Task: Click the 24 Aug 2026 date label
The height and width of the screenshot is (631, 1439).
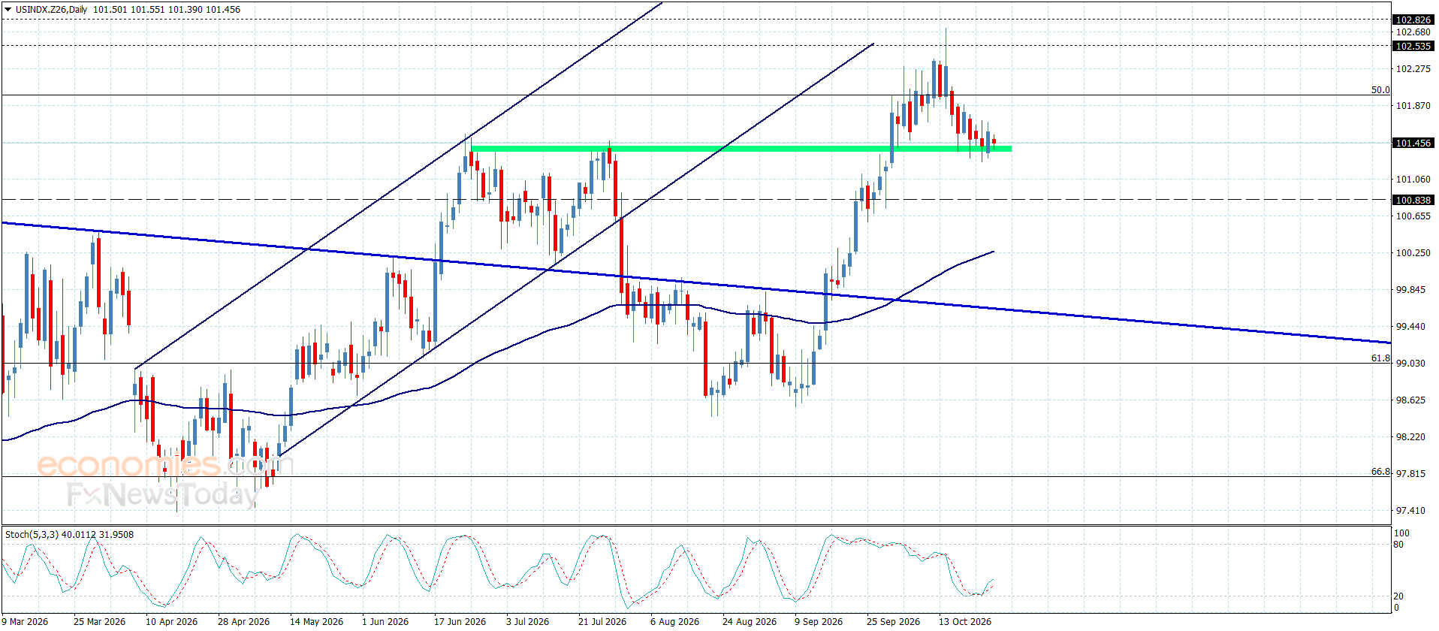Action: pyautogui.click(x=750, y=621)
